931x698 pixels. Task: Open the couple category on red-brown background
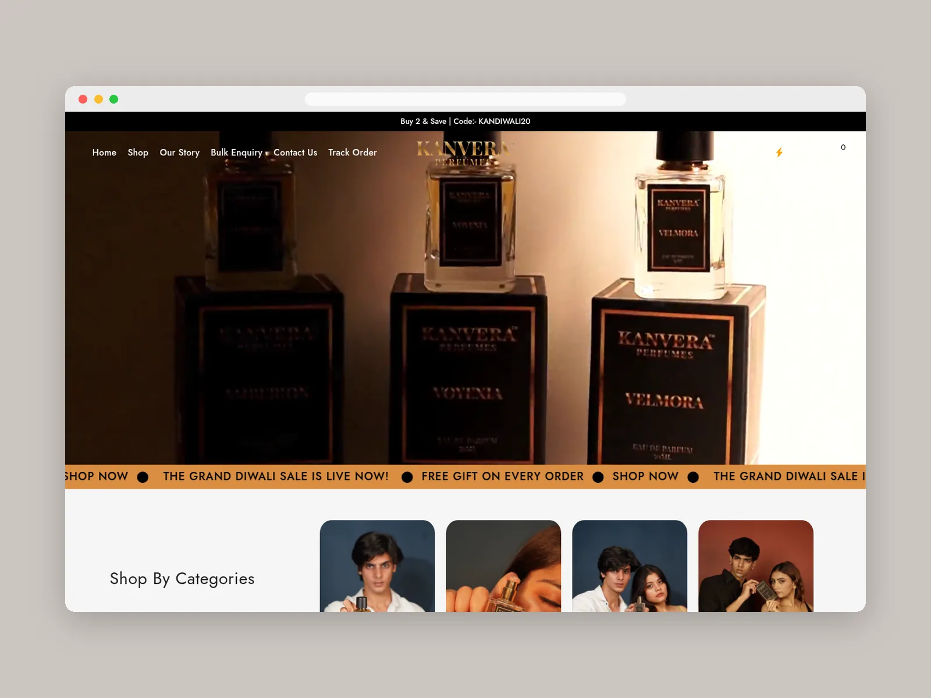(756, 566)
